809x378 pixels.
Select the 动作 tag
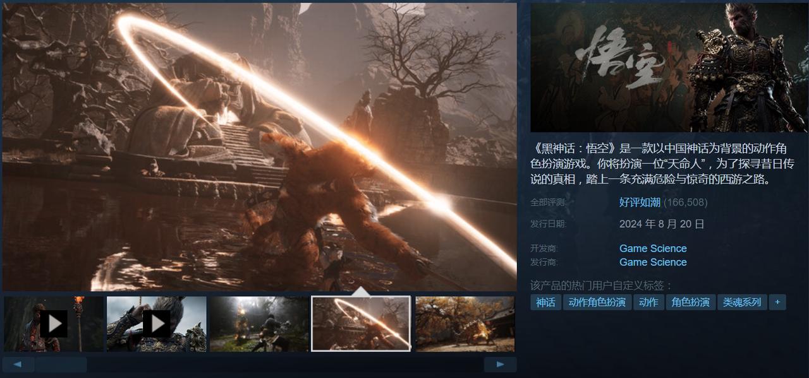coord(648,302)
